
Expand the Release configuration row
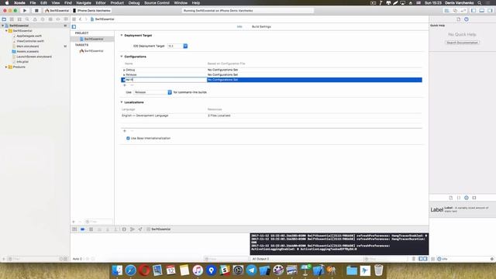(124, 75)
